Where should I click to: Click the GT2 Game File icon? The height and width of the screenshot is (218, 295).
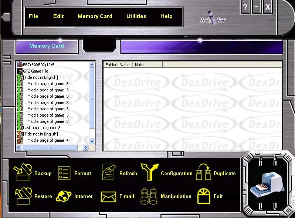point(20,71)
